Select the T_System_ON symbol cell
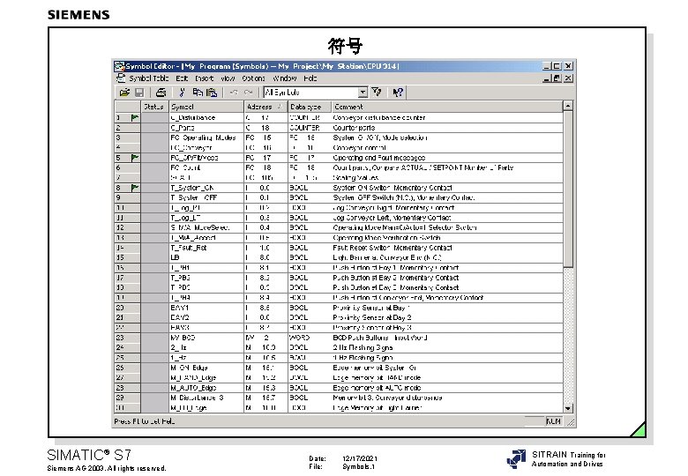688x476 pixels. [x=206, y=188]
